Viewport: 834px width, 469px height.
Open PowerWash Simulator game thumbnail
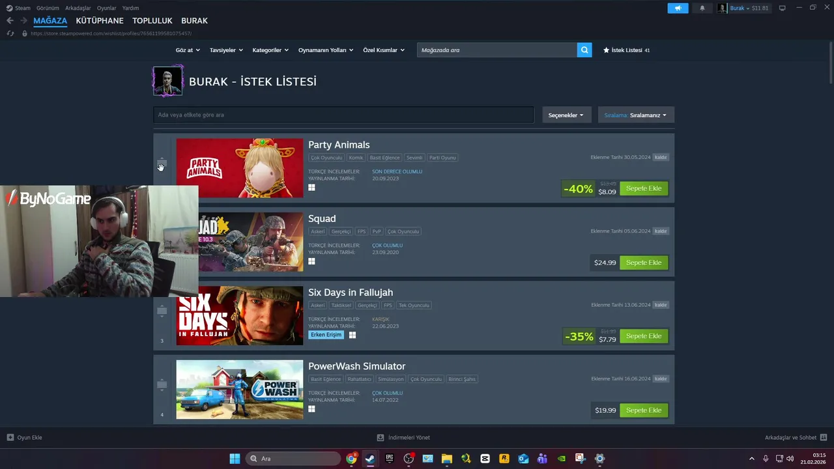click(x=240, y=390)
